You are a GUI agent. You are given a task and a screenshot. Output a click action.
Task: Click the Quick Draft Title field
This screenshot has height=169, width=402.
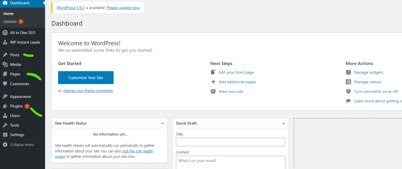(230, 142)
